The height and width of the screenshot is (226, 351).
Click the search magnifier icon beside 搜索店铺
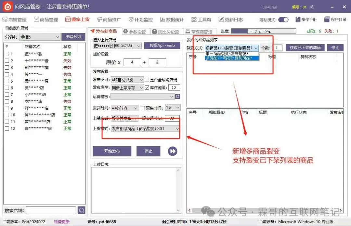pyautogui.click(x=81, y=210)
